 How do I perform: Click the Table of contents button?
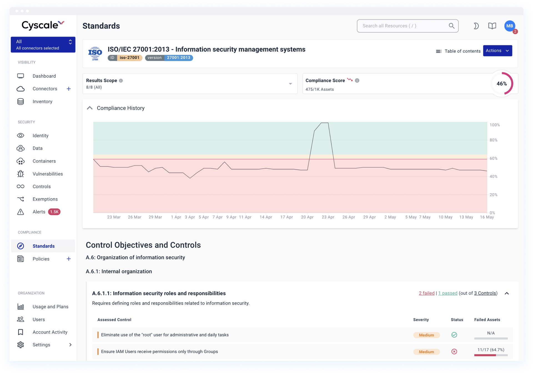point(458,51)
